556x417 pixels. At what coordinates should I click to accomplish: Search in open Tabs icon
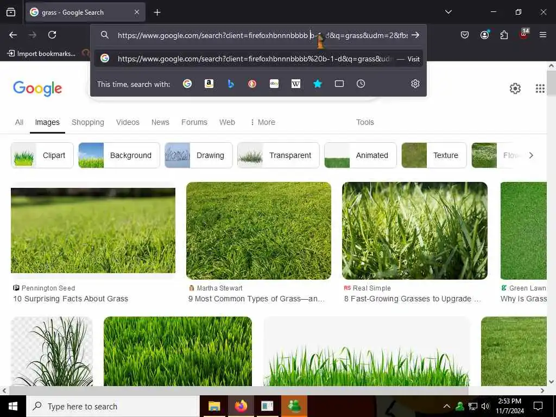[339, 84]
